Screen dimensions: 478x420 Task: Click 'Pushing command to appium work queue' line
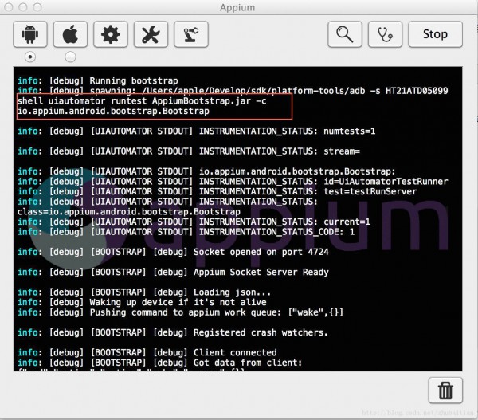pyautogui.click(x=181, y=312)
